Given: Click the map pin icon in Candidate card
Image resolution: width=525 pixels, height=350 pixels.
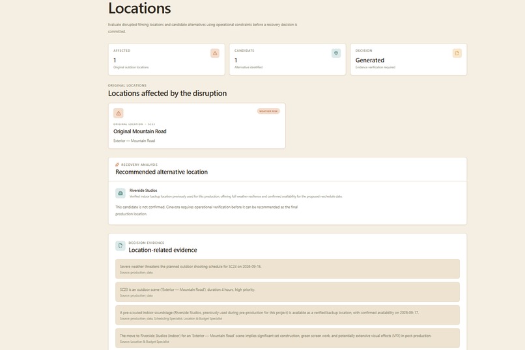Looking at the screenshot, I should (x=336, y=53).
